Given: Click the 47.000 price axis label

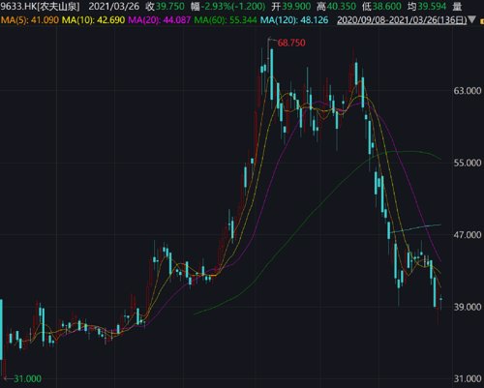Looking at the screenshot, I should (x=468, y=234).
